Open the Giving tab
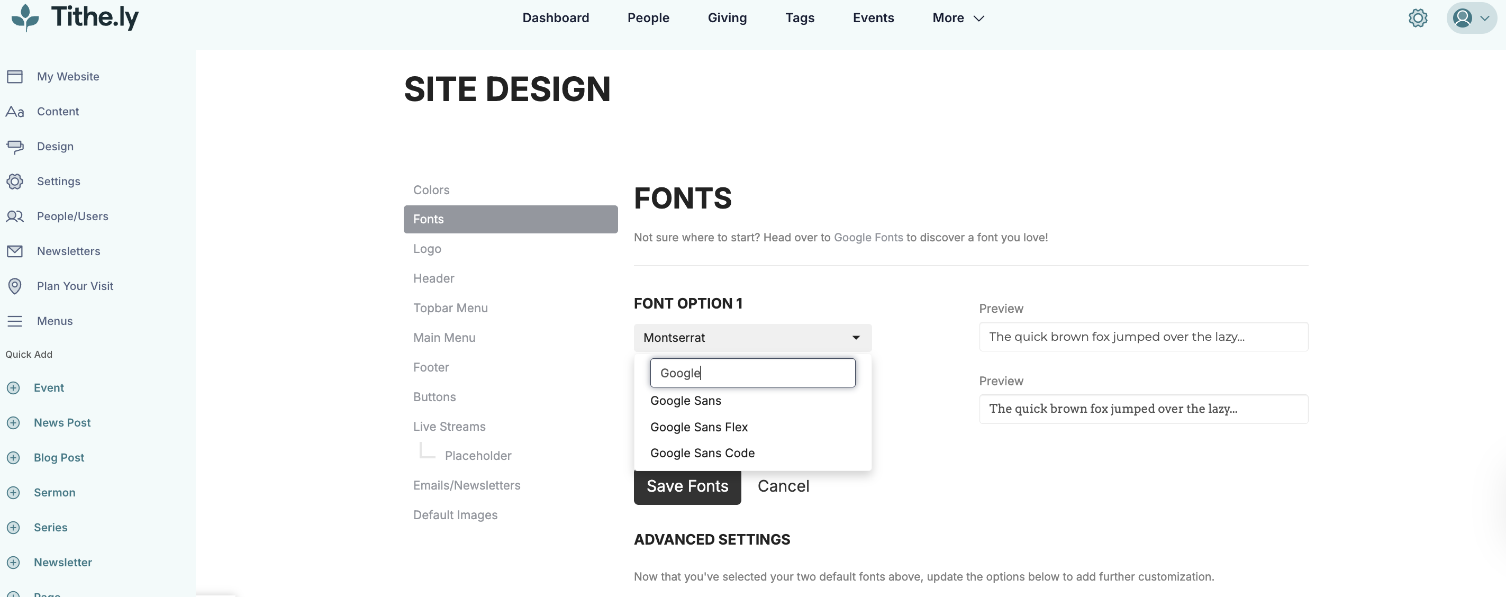This screenshot has width=1506, height=597. [727, 18]
